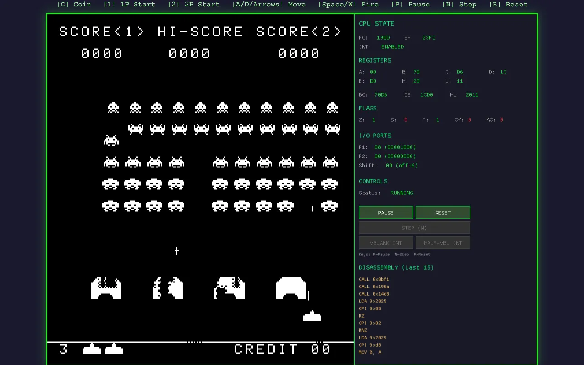The width and height of the screenshot is (584, 365).
Task: Click the MOV B, A disassembly line
Action: pyautogui.click(x=370, y=352)
